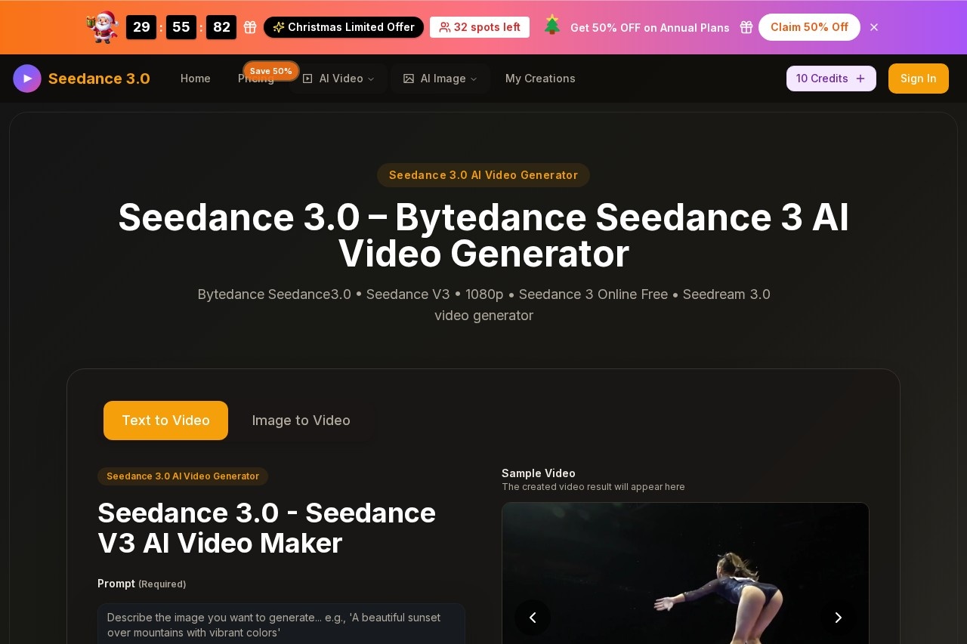Click the Seedance 3.0 brand name link

click(x=99, y=79)
